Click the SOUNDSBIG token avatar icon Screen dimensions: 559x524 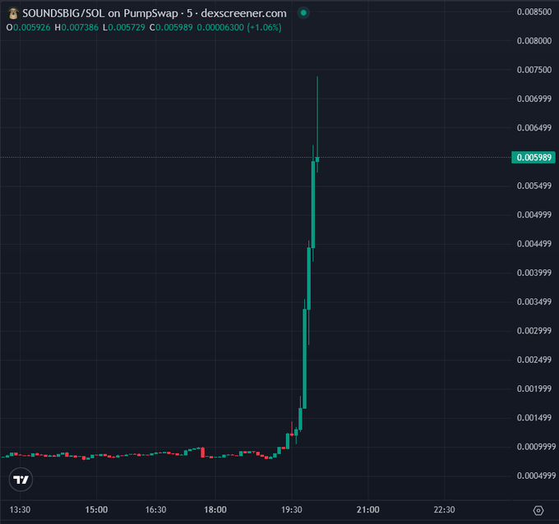13,13
